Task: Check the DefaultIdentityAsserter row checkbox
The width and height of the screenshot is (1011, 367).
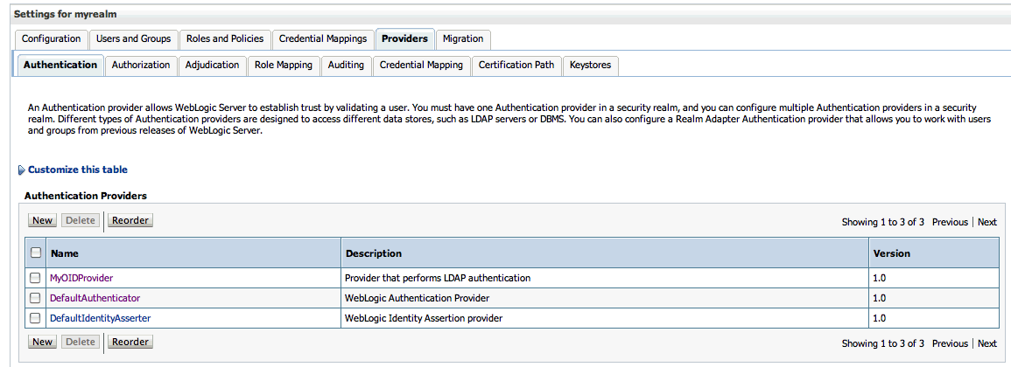Action: 36,318
